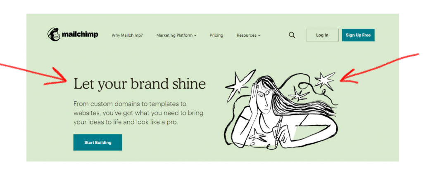Click the chevron beside Resources
This screenshot has width=423, height=178.
tap(259, 36)
